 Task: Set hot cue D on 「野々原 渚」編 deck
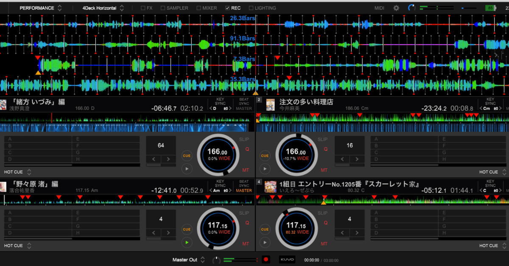tap(38, 233)
